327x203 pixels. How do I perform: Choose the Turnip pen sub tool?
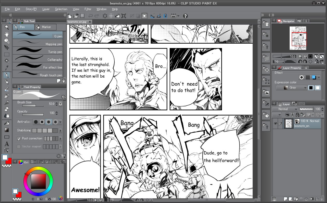coord(38,51)
